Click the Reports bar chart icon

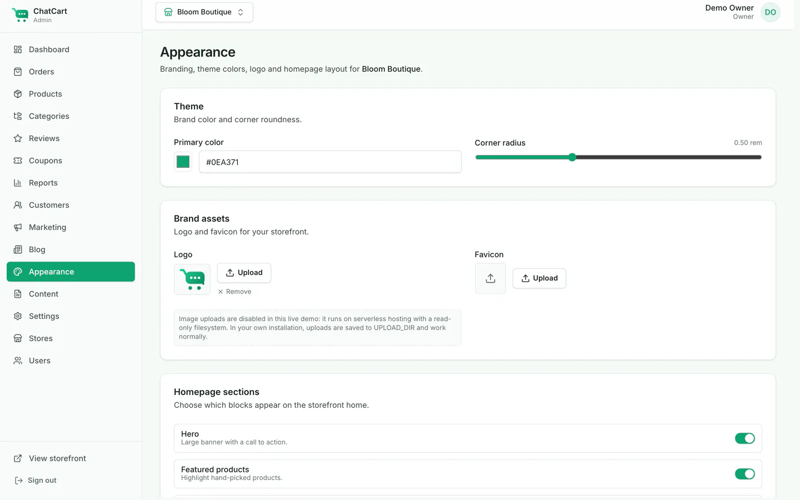tap(18, 183)
